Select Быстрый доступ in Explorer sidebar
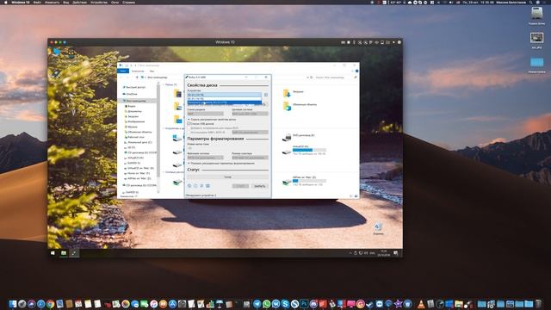Viewport: 551px width, 310px height. click(x=134, y=87)
